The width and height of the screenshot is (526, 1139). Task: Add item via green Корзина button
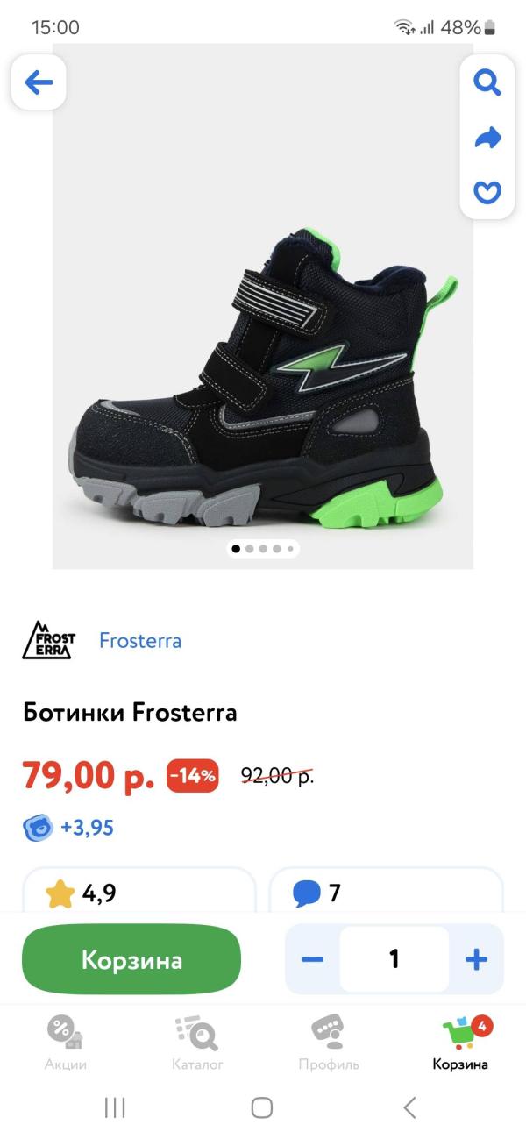(x=131, y=959)
